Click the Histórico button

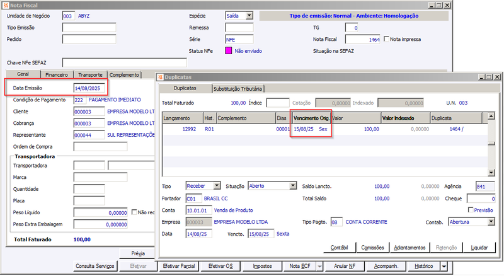click(x=423, y=266)
